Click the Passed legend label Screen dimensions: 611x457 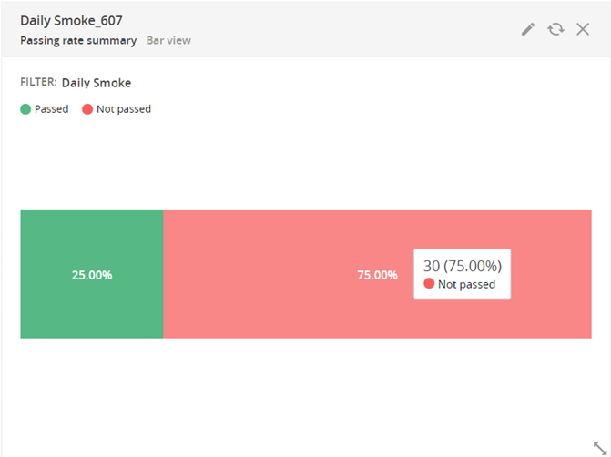tap(51, 109)
